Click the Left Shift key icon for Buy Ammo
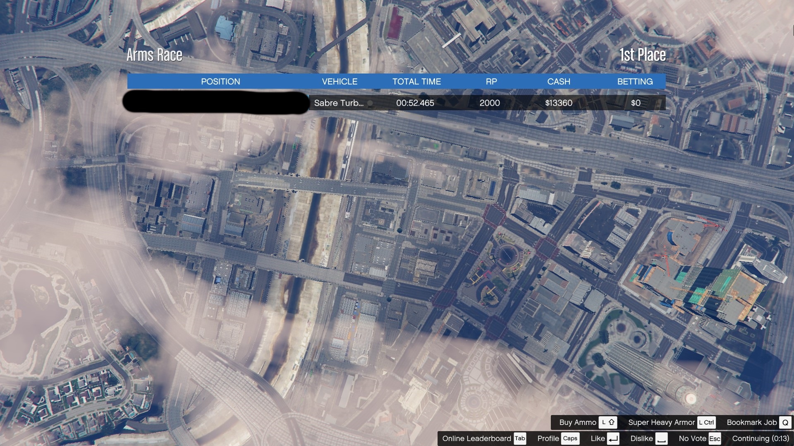 (608, 422)
